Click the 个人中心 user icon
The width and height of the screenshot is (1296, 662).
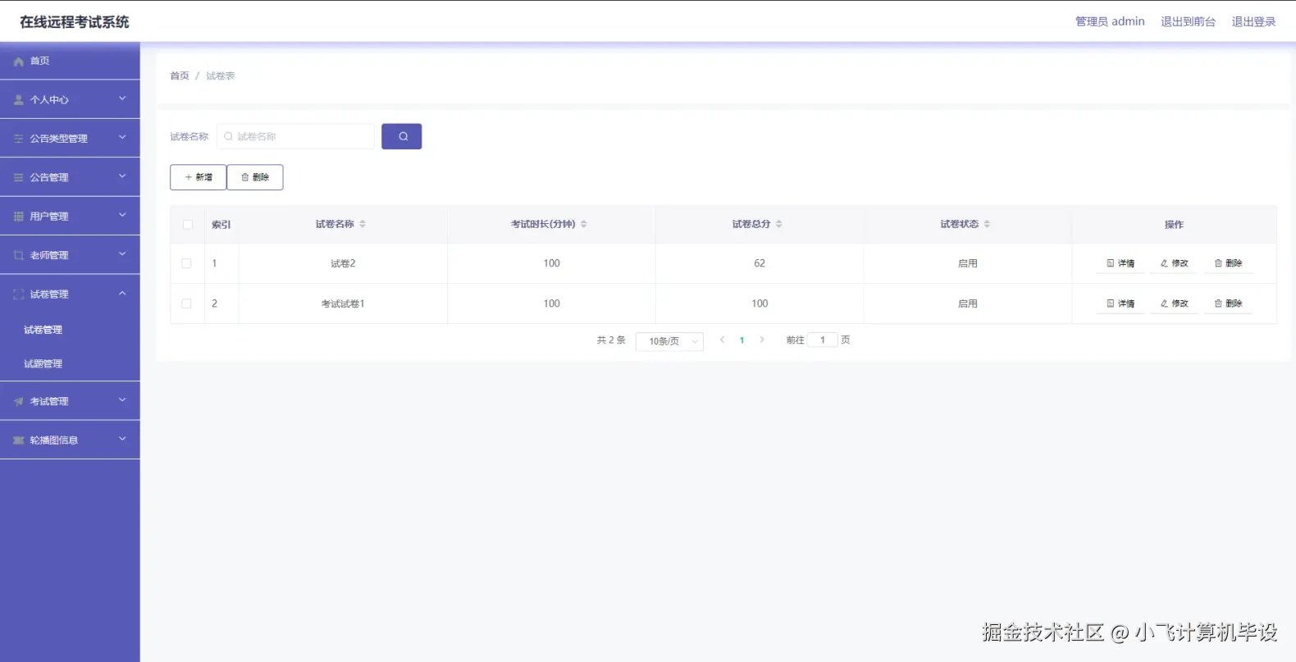tap(18, 100)
